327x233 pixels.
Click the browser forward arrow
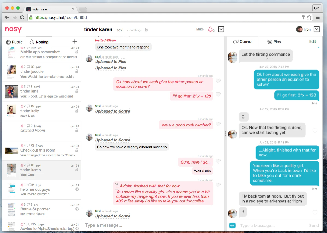(x=14, y=17)
